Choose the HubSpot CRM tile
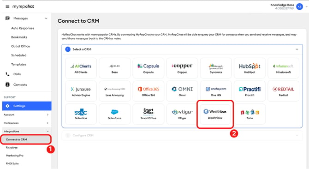Viewport: 309px width, 169px height. (x=250, y=68)
